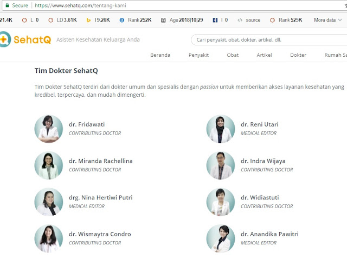This screenshot has height=259, width=347.
Task: Open dr. Reni Utari's profile photo
Action: click(x=221, y=129)
